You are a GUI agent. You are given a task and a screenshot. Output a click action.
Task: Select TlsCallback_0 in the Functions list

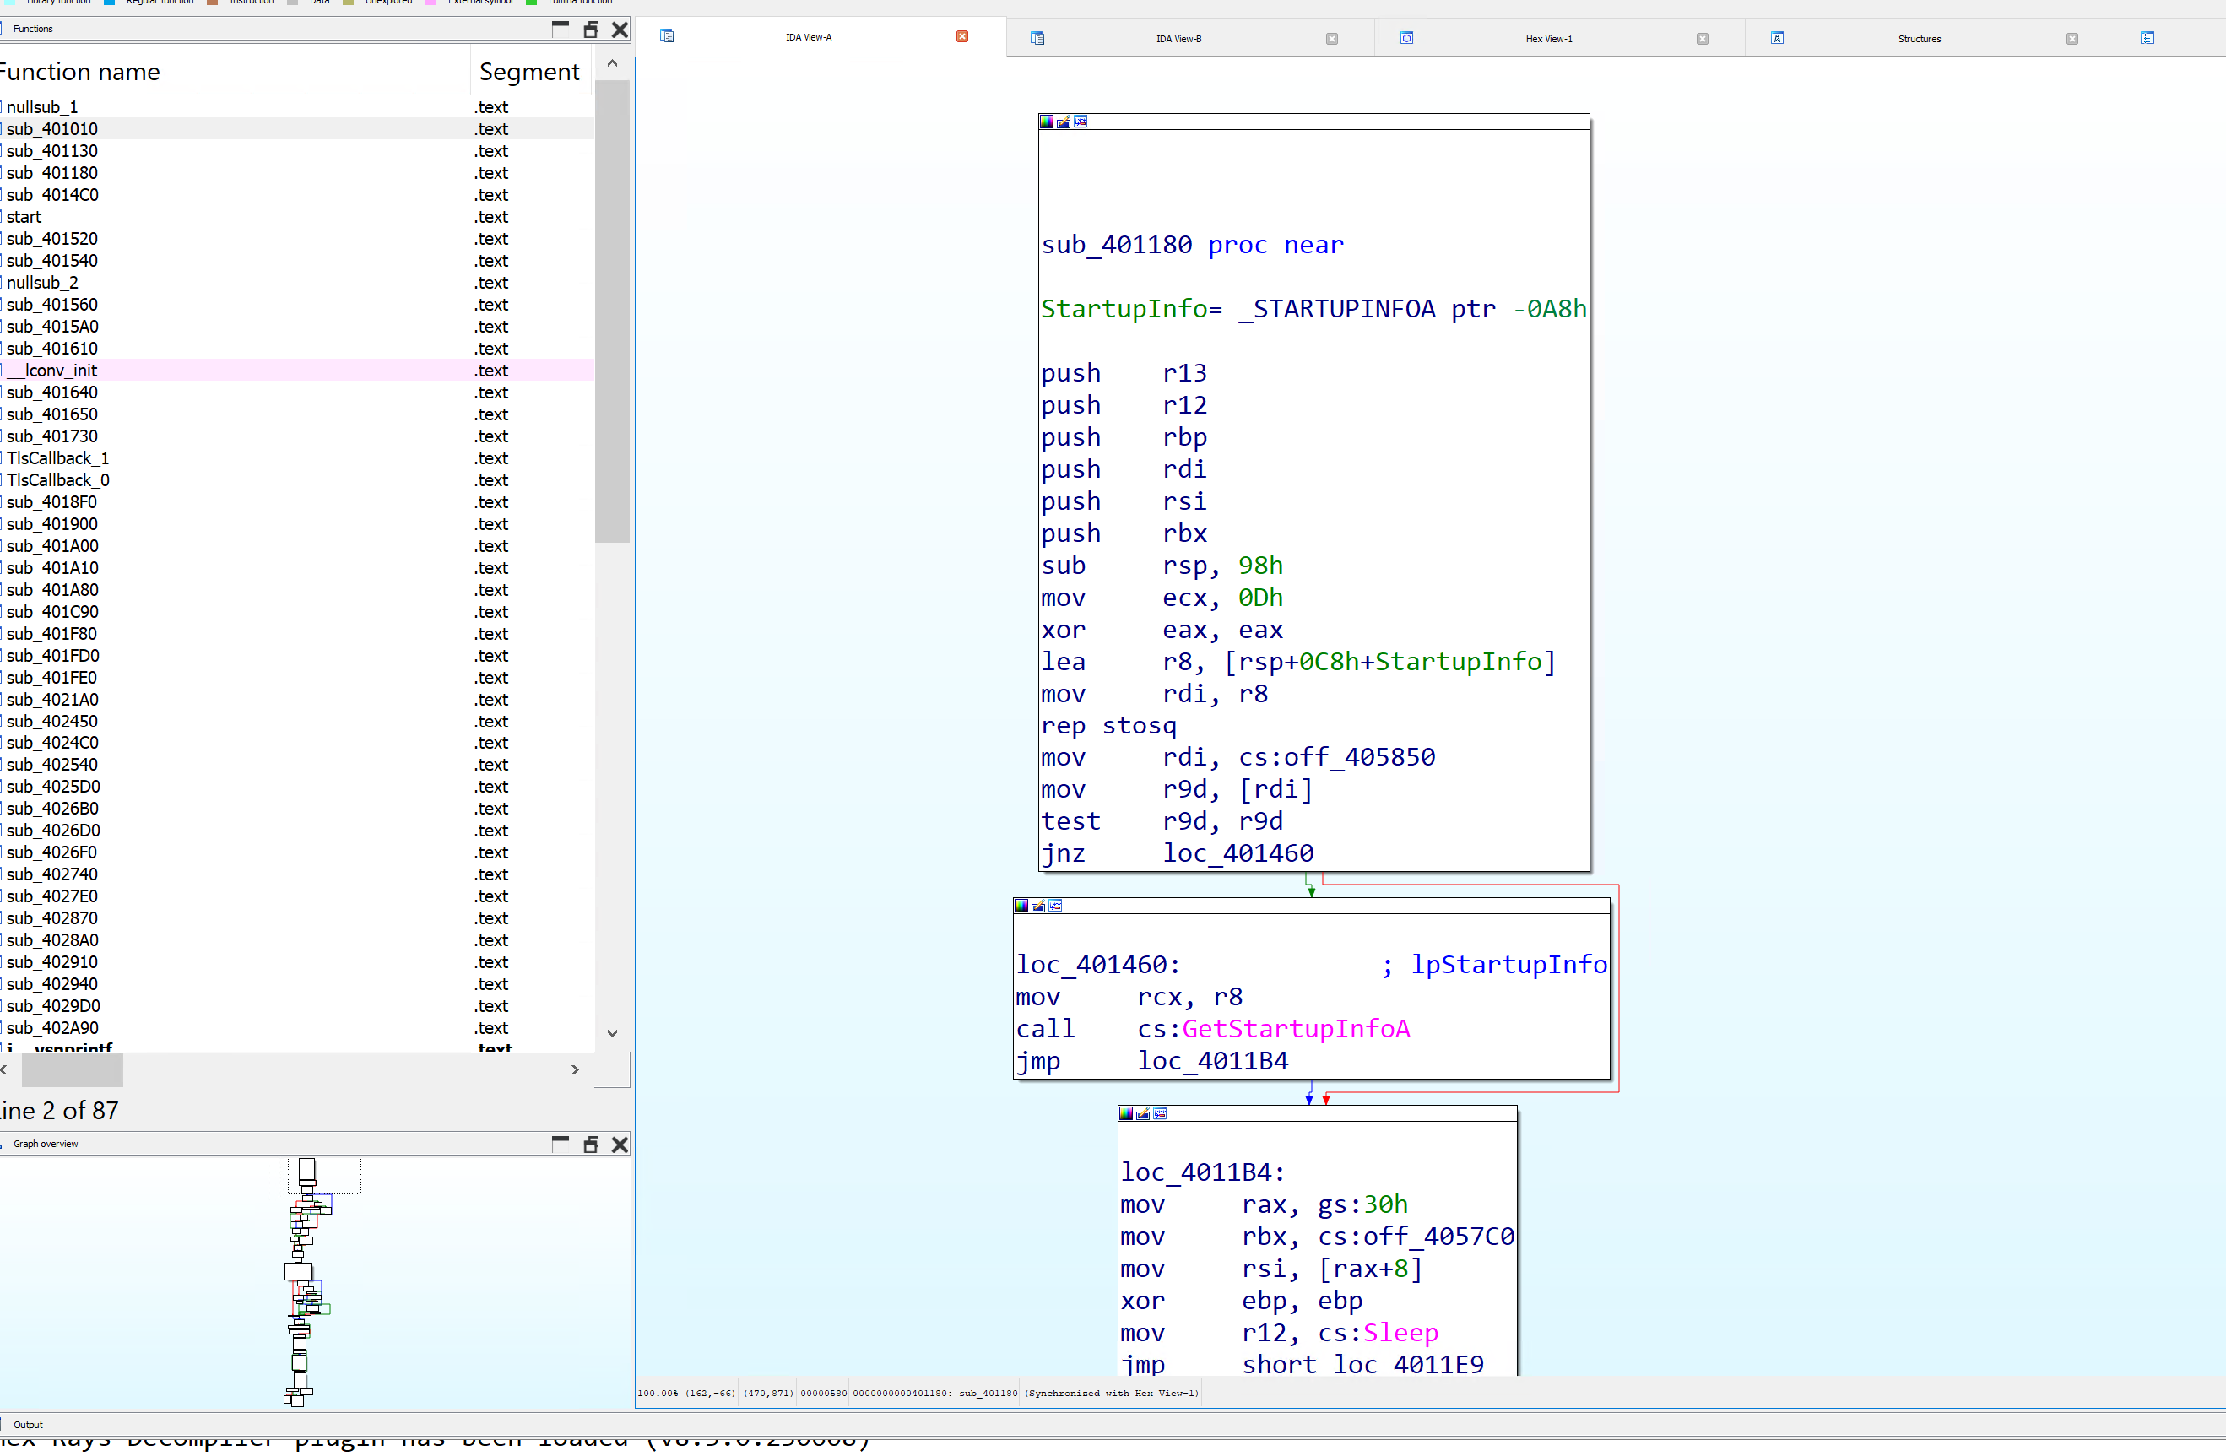click(x=296, y=479)
